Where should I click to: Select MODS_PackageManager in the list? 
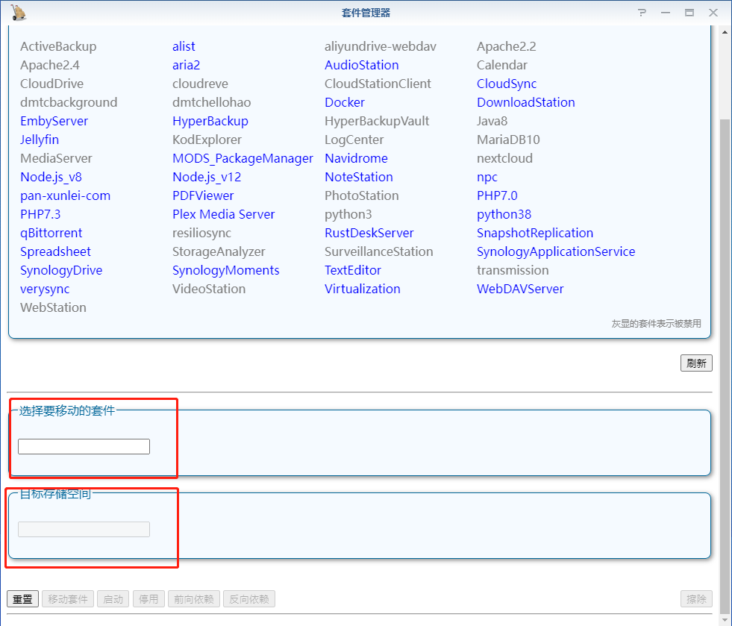pyautogui.click(x=243, y=158)
